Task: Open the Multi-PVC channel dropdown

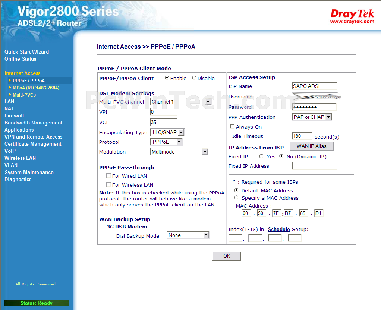Action: 180,102
